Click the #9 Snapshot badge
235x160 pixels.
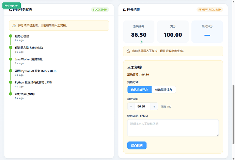12,5
